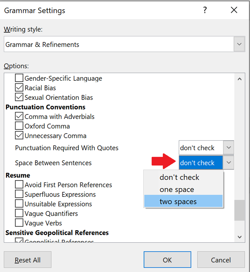The image size is (250, 272).
Task: Click the options list scrollbar down arrow
Action: click(x=240, y=237)
